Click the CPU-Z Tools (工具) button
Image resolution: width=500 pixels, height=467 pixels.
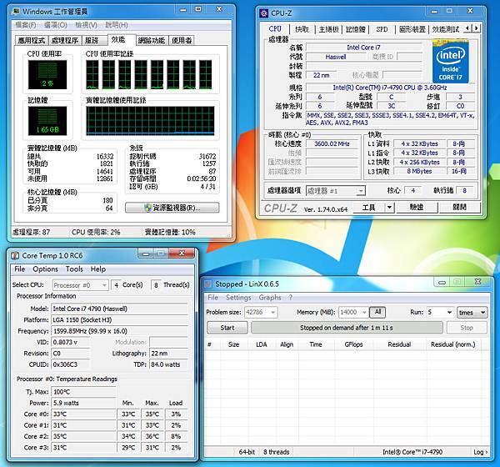(x=369, y=208)
